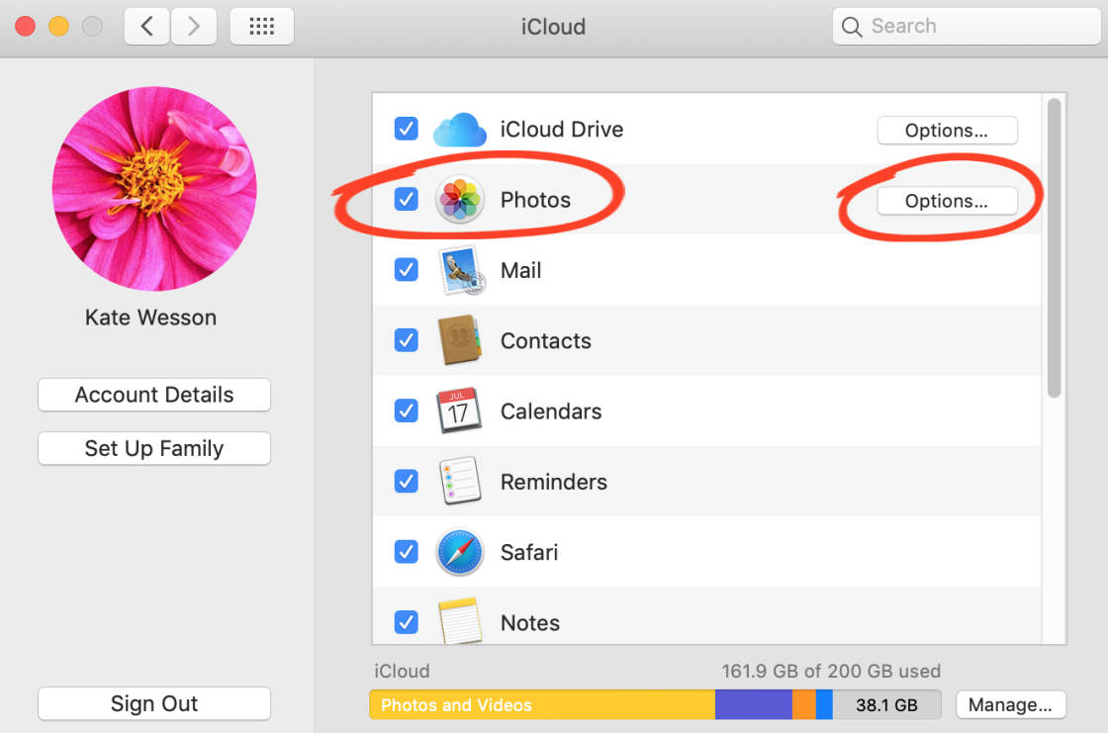The image size is (1108, 733).
Task: Uncheck the Notes checkbox
Action: [x=407, y=622]
